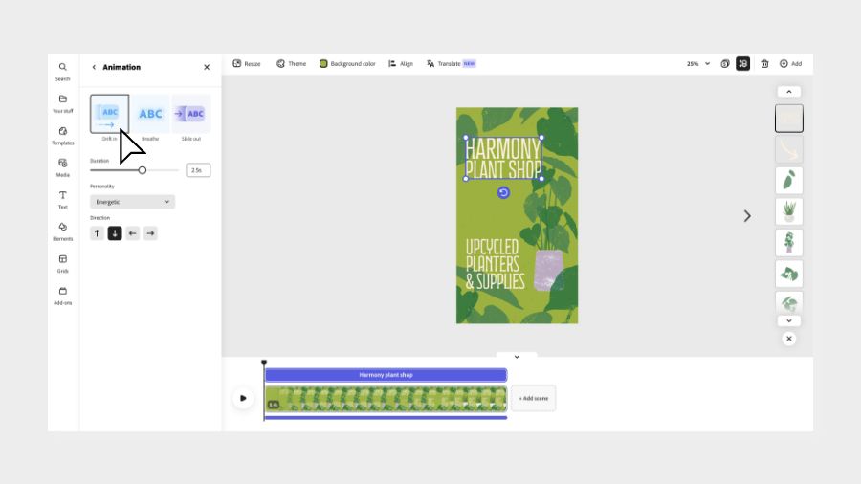This screenshot has height=484, width=861.
Task: Set animation direction to up arrow
Action: point(98,233)
